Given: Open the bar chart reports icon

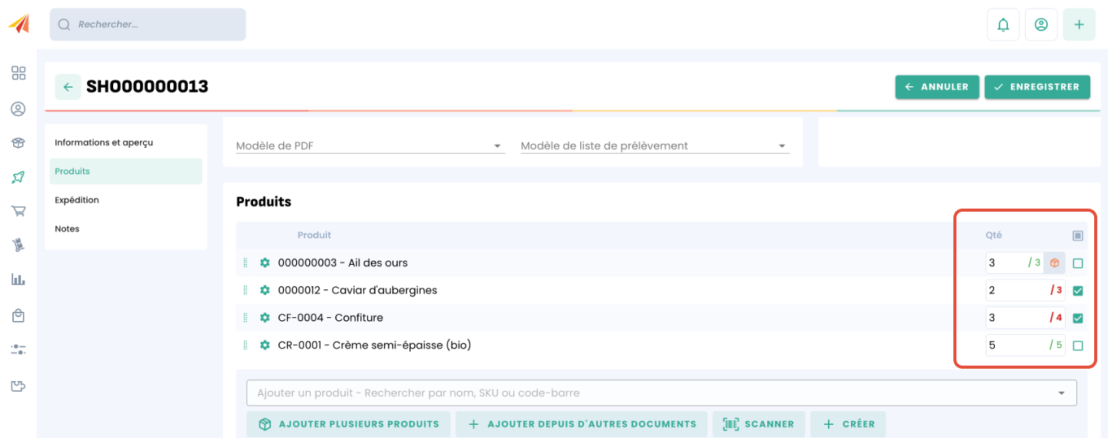Looking at the screenshot, I should [x=18, y=279].
